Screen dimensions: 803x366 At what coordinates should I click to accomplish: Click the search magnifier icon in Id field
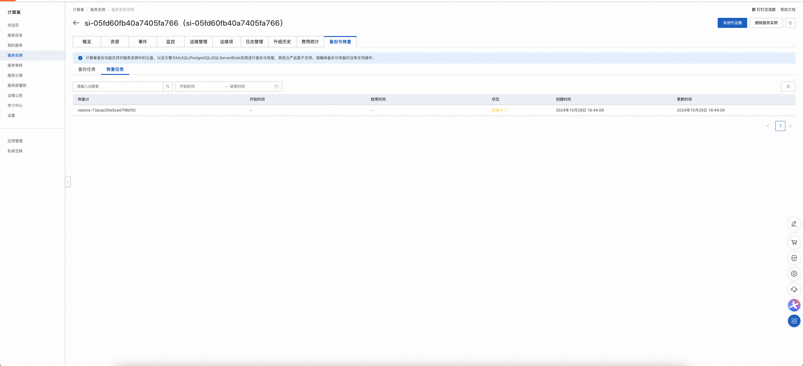(168, 86)
